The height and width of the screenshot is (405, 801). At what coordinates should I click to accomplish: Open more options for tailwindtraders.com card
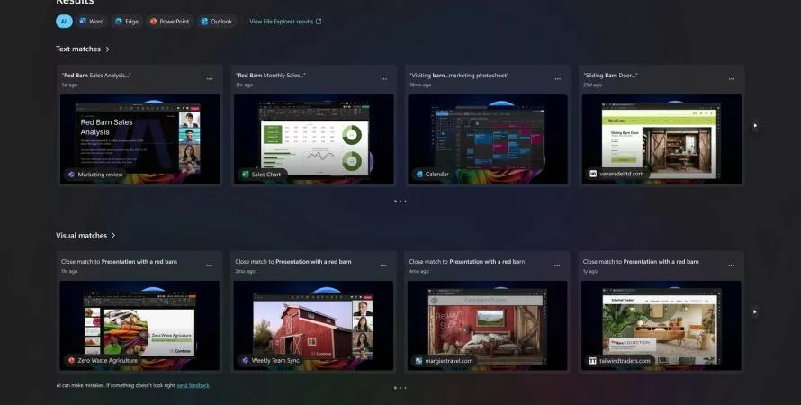click(731, 265)
